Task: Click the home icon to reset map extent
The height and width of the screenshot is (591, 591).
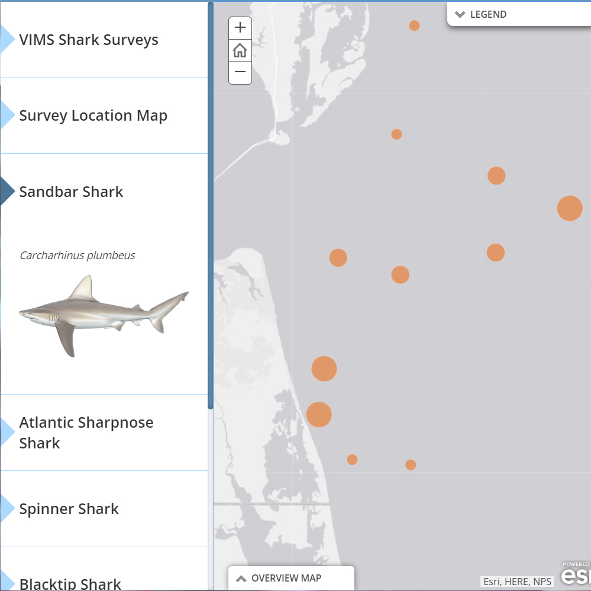Action: pos(240,50)
